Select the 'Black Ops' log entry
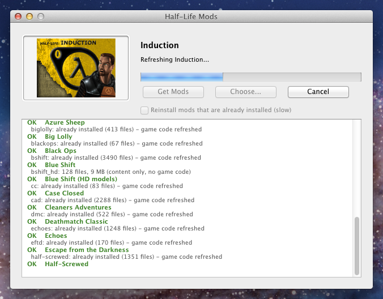Screen dimensions: 383x299 point(52,151)
